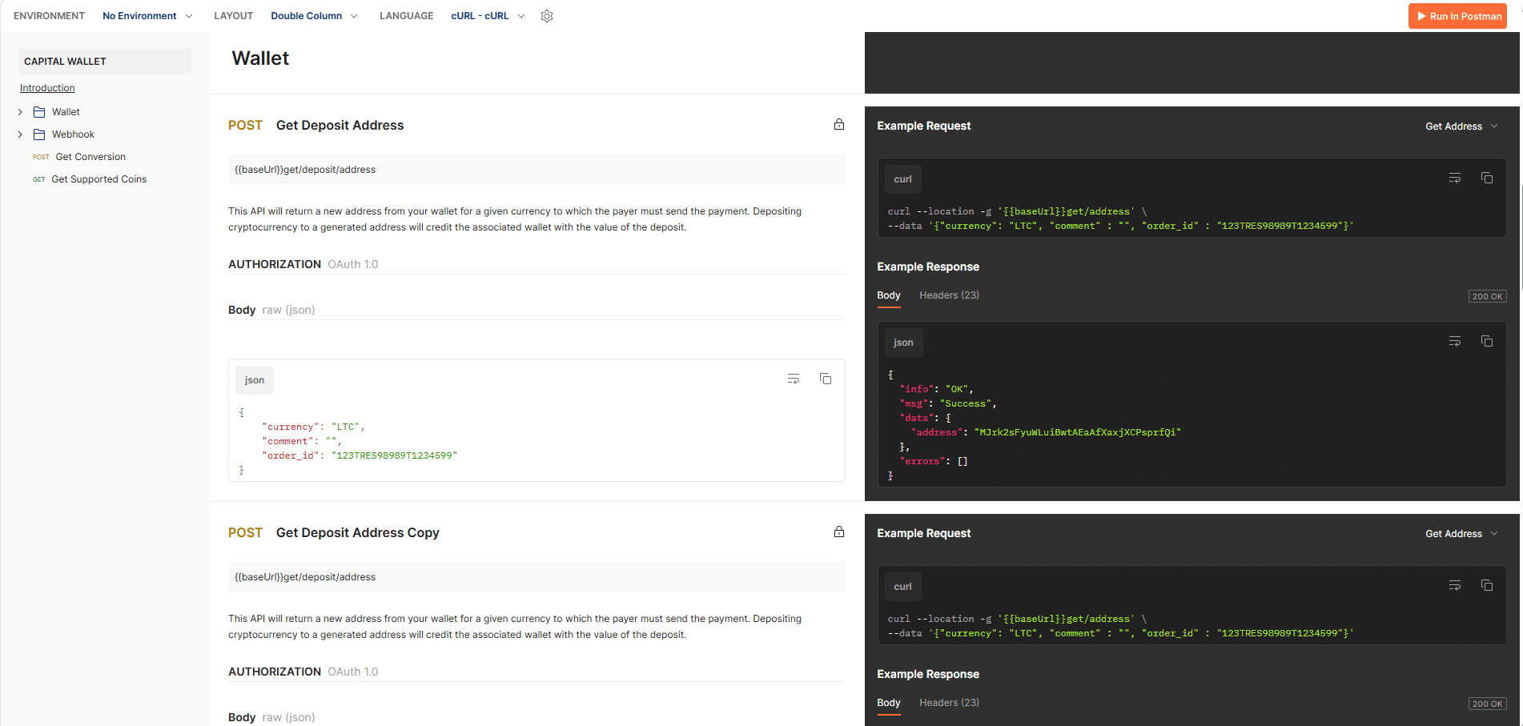Open the Introduction link in sidebar
The image size is (1523, 726).
47,88
